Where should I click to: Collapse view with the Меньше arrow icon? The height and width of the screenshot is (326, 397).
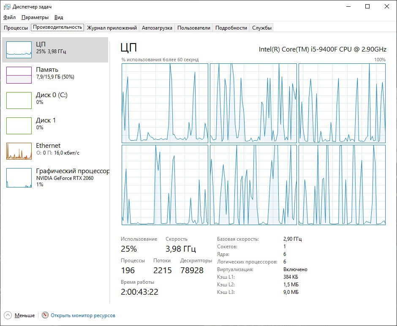pos(8,315)
